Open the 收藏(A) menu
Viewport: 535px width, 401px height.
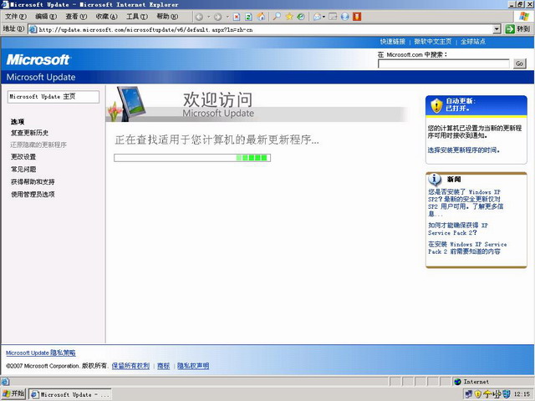click(106, 17)
